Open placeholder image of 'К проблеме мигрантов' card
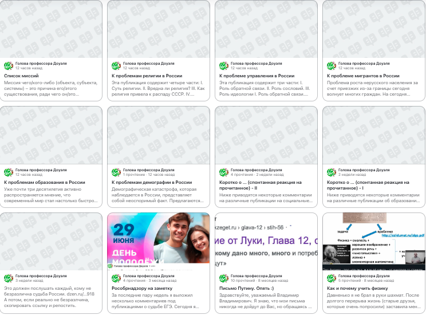This screenshot has width=426, height=315. 374,29
